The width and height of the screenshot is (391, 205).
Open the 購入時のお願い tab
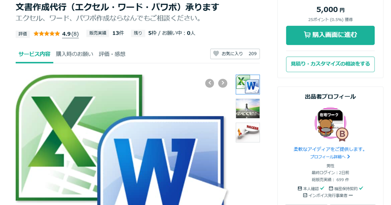tap(74, 54)
